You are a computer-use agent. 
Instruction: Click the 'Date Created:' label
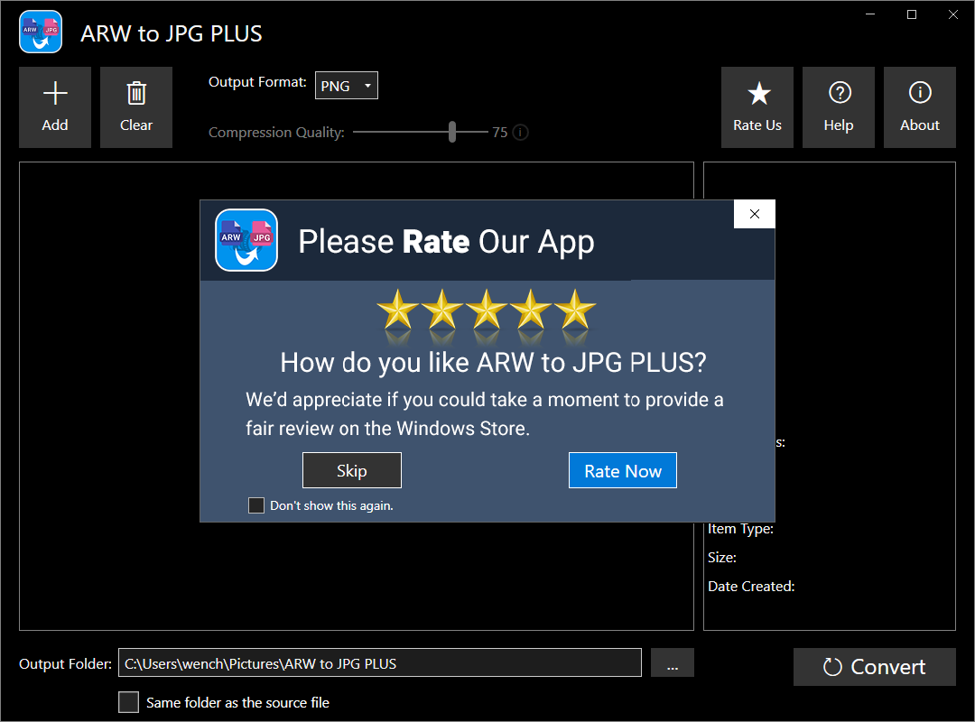(x=751, y=586)
